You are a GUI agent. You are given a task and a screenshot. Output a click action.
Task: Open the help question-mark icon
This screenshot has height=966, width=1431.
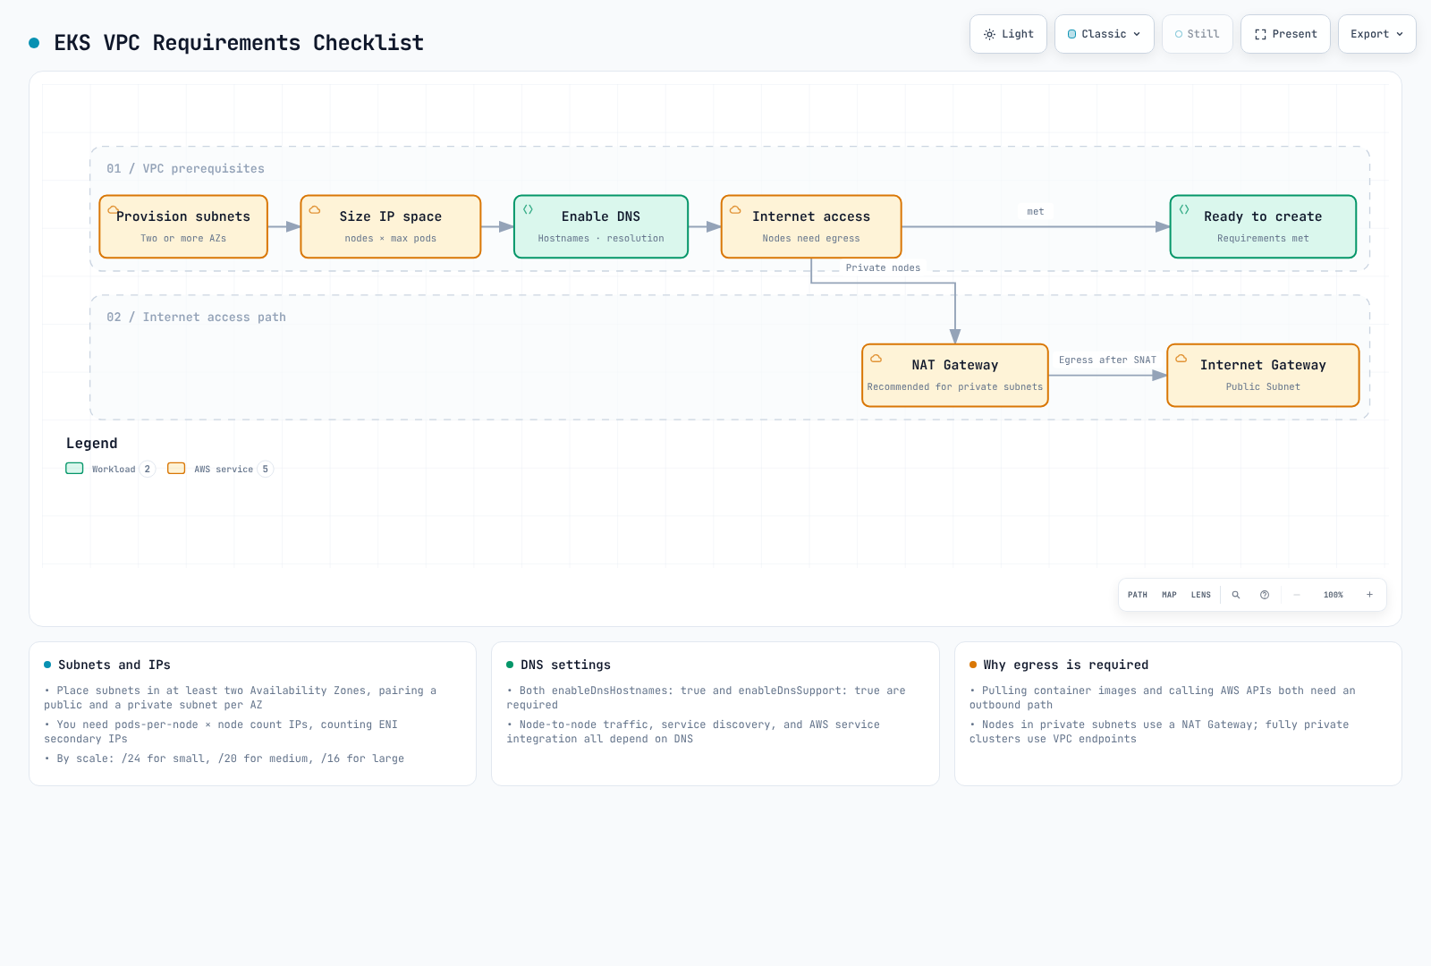pyautogui.click(x=1265, y=595)
